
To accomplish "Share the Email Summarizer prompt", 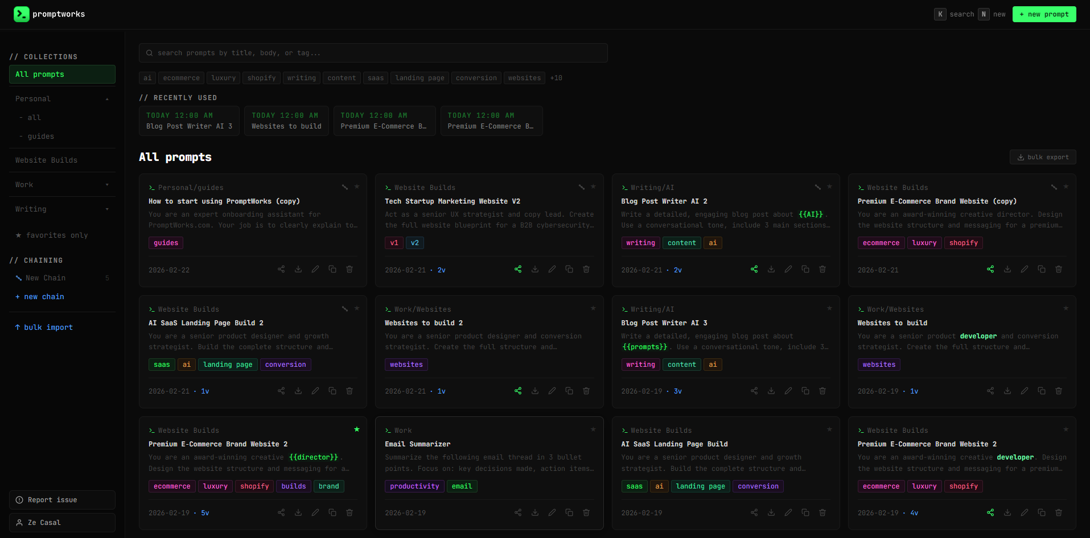I will pos(517,512).
